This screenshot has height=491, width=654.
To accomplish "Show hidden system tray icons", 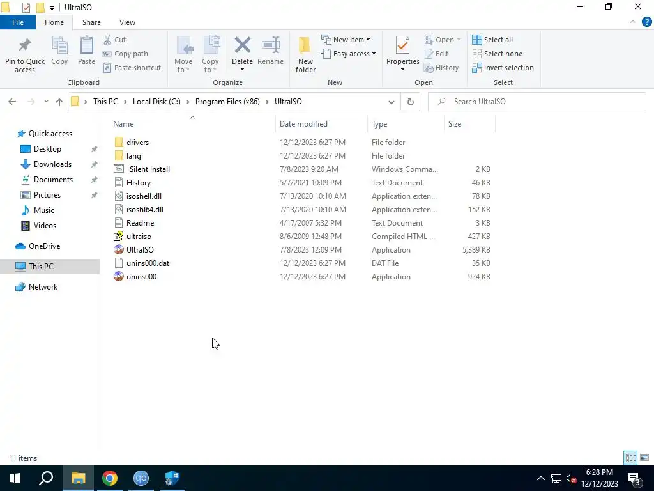I will (540, 478).
